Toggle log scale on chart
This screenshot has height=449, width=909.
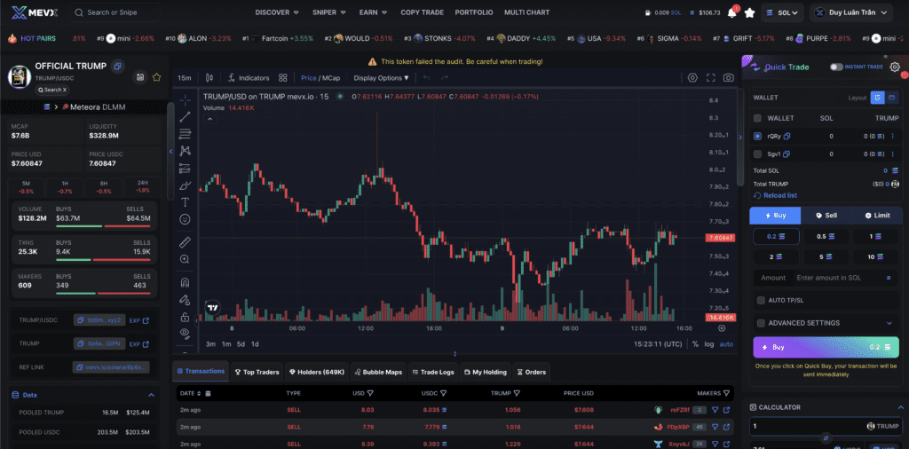pos(709,344)
